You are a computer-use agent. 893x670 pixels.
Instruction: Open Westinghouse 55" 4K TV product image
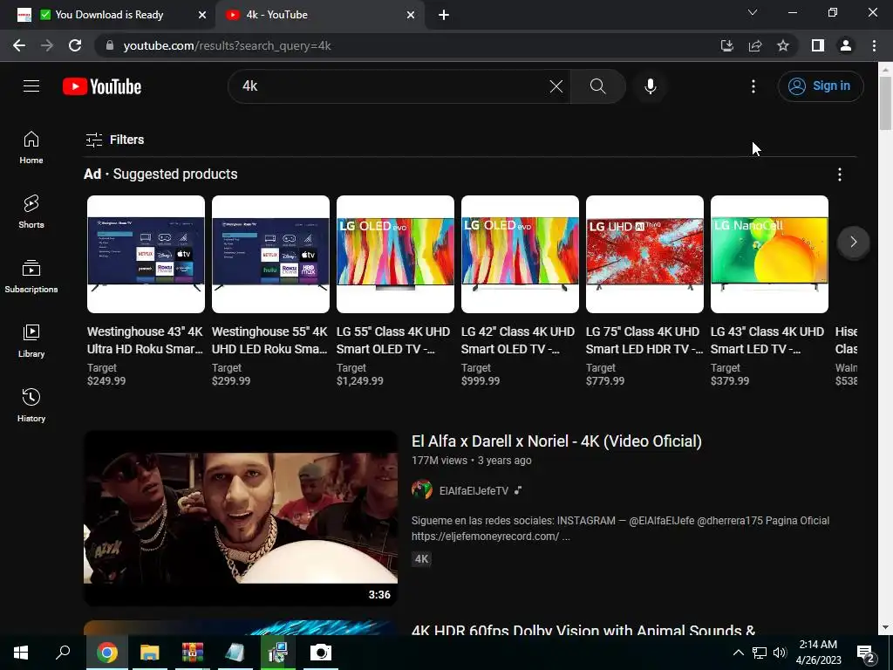coord(270,254)
